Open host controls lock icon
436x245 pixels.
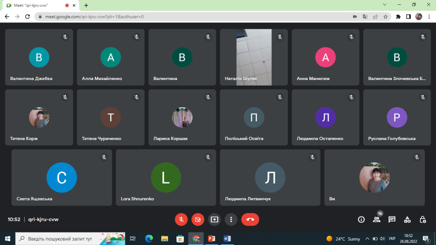coord(423,219)
